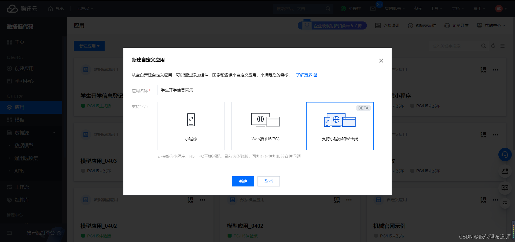515x242 pixels.
Task: Click the cloud floating side icon
Action: coord(505,171)
